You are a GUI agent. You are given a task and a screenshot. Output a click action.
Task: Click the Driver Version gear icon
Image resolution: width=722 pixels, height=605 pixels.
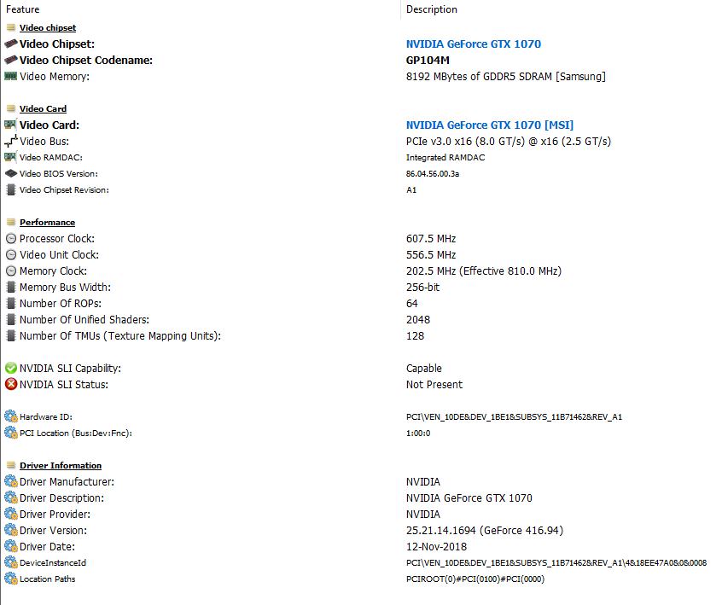[10, 531]
